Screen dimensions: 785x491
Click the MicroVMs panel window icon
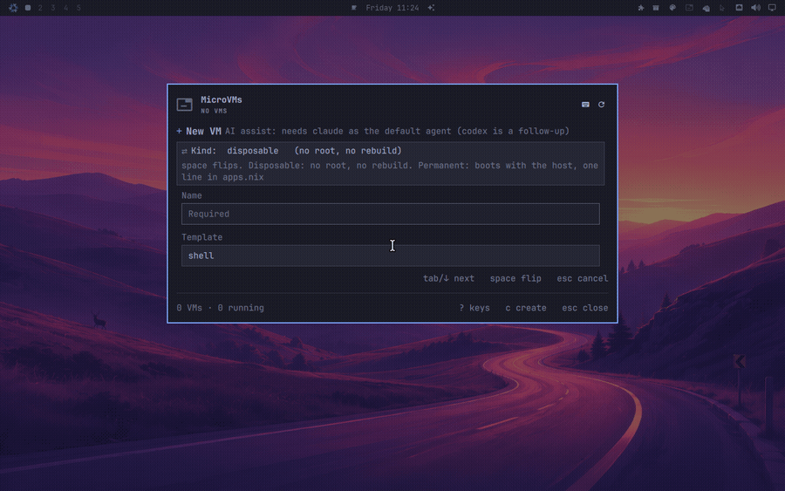click(x=184, y=104)
